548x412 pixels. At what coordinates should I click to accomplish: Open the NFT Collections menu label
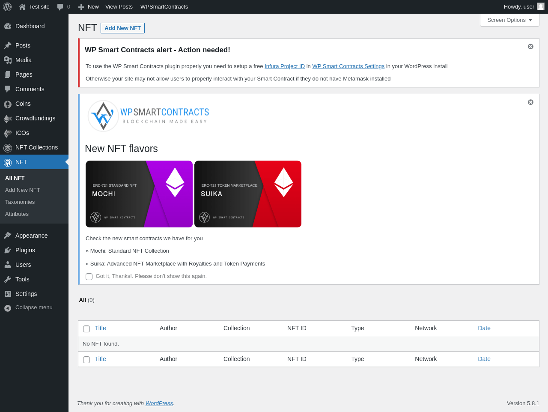(x=36, y=147)
